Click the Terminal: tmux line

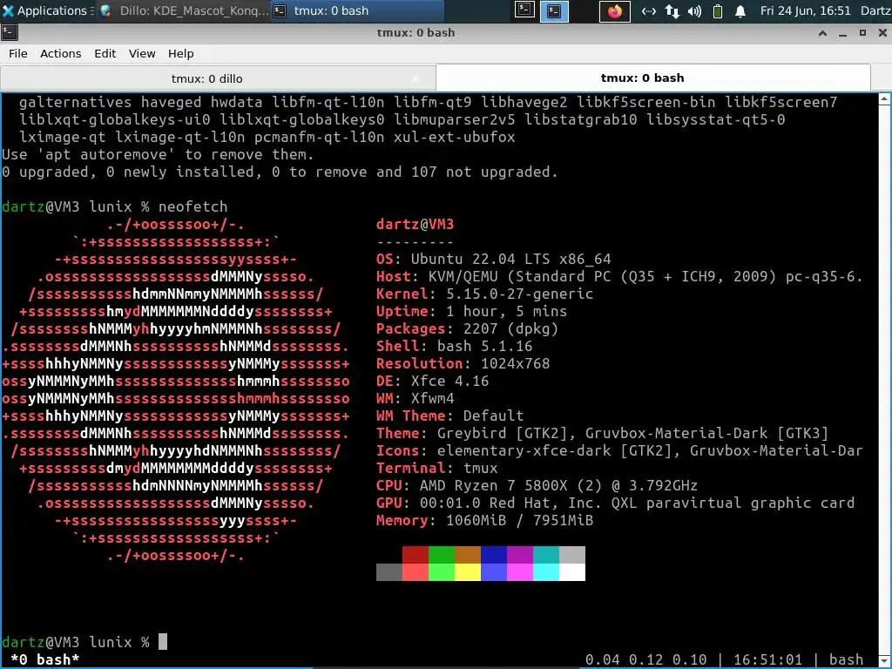436,468
